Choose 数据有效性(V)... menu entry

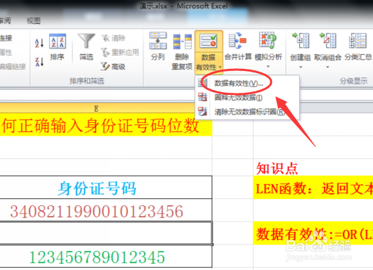click(247, 83)
